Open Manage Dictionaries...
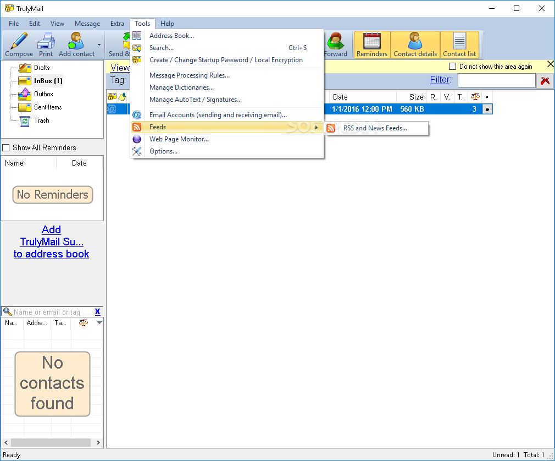The image size is (555, 461). 227,87
